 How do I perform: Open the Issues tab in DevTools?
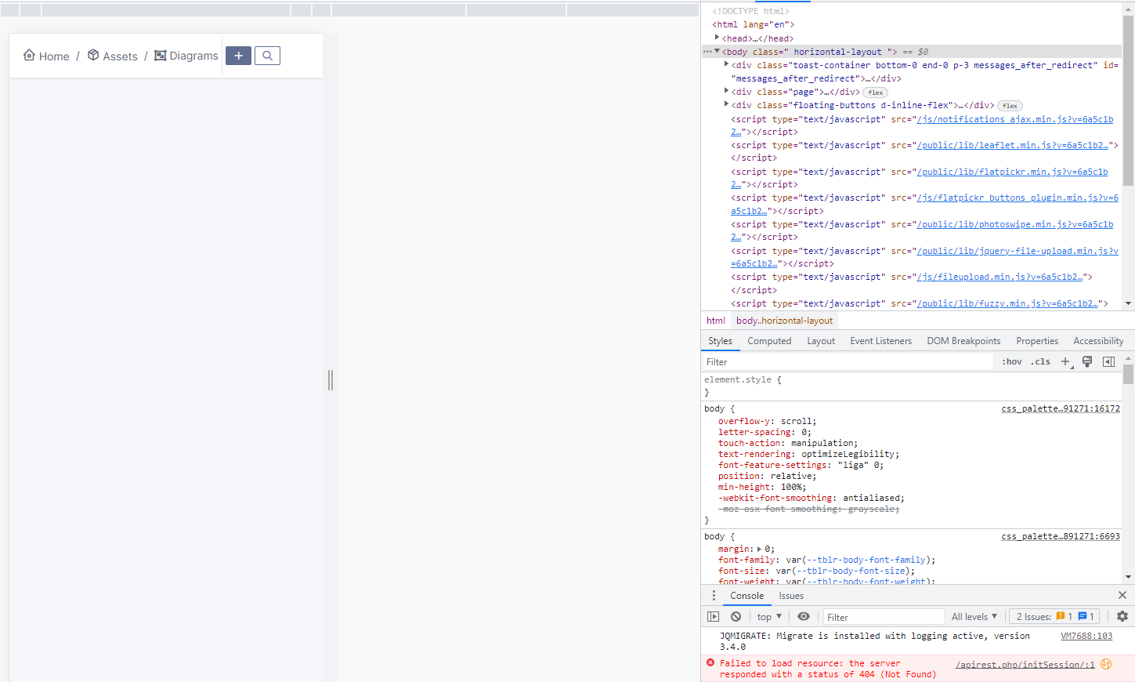[790, 596]
